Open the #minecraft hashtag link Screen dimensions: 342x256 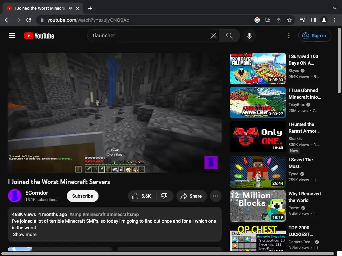[x=94, y=214]
